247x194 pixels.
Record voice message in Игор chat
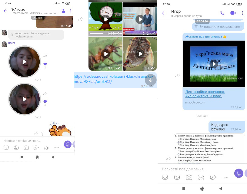[239, 173]
